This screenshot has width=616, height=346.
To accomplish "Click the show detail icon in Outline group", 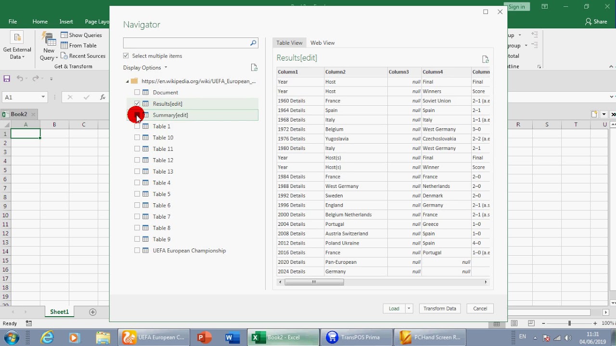I will (x=534, y=35).
